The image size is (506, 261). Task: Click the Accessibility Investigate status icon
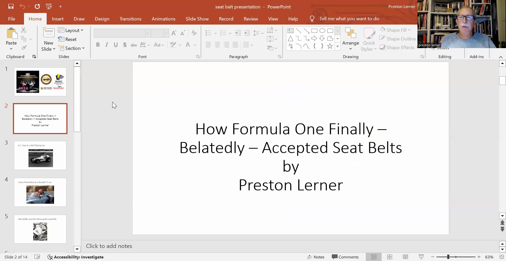pos(75,257)
